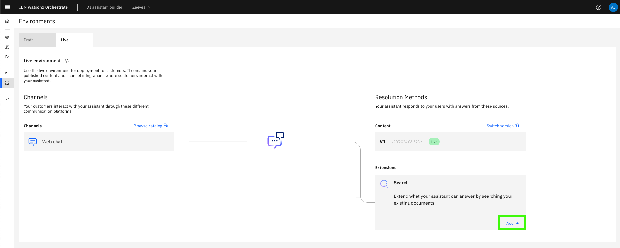Click the IBM watsonx Orchestrate title

click(x=43, y=7)
